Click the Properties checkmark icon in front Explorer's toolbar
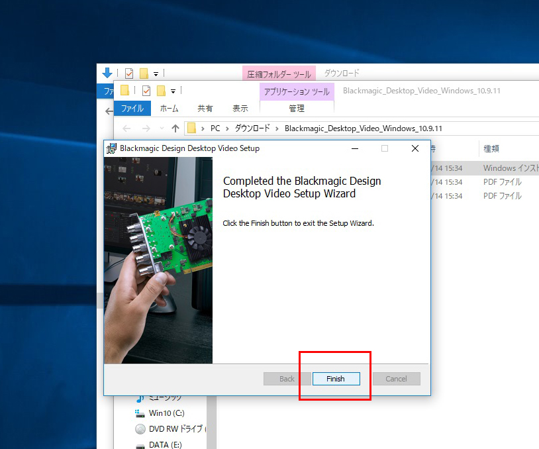Screen dimensions: 539x449 point(146,91)
